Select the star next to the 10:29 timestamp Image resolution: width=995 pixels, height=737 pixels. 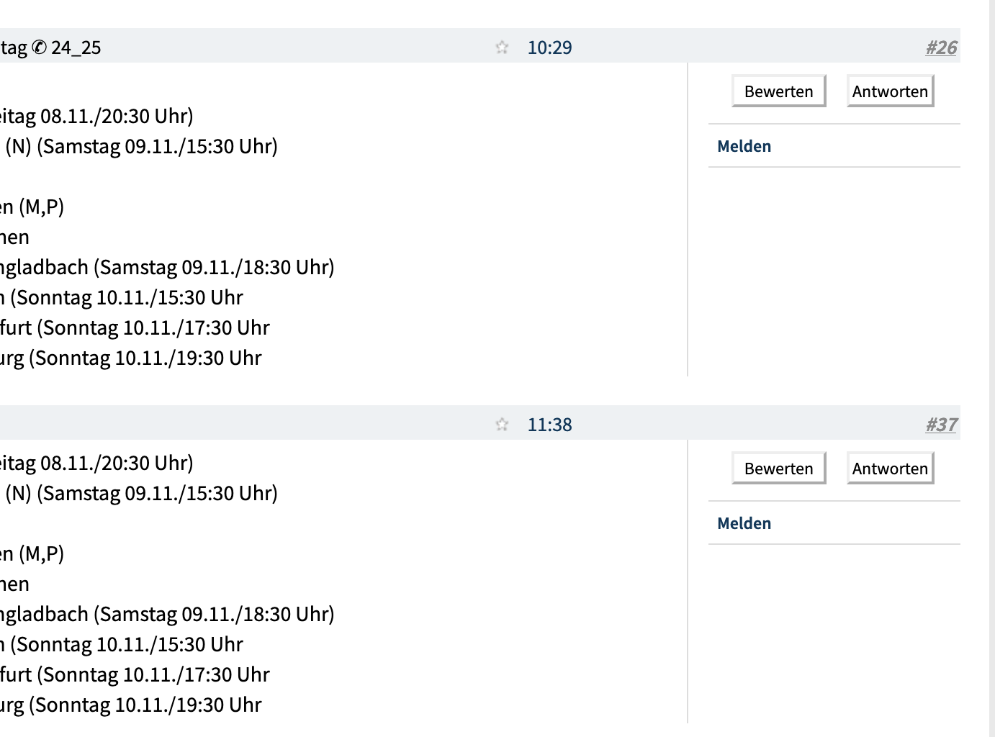tap(502, 47)
